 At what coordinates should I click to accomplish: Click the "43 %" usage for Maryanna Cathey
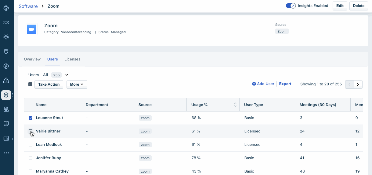196,171
